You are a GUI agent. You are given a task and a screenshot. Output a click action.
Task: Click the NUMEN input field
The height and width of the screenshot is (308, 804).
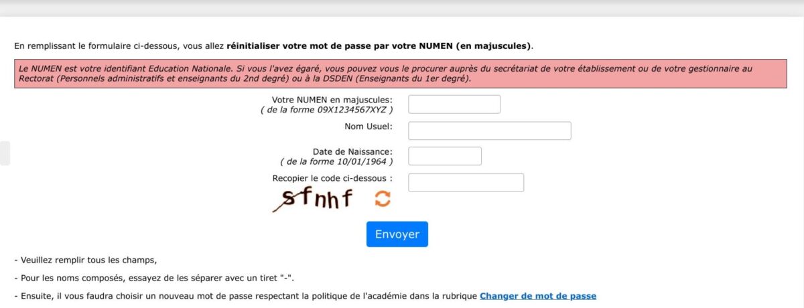coord(454,104)
